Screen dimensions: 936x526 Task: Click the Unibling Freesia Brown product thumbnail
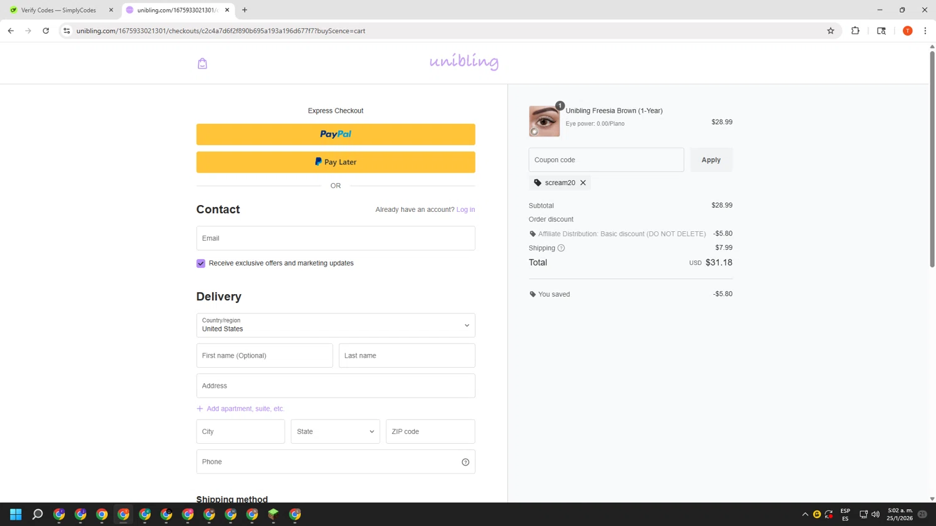(x=544, y=121)
